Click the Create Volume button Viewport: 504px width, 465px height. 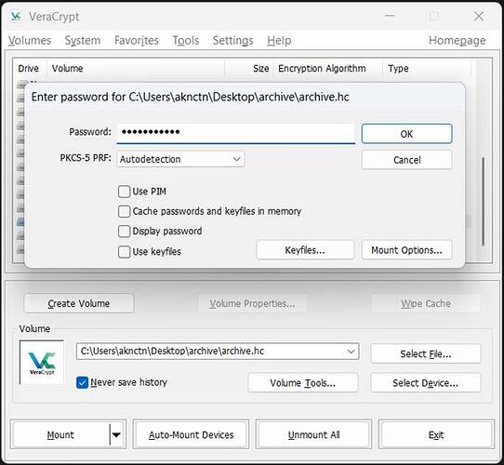click(79, 303)
